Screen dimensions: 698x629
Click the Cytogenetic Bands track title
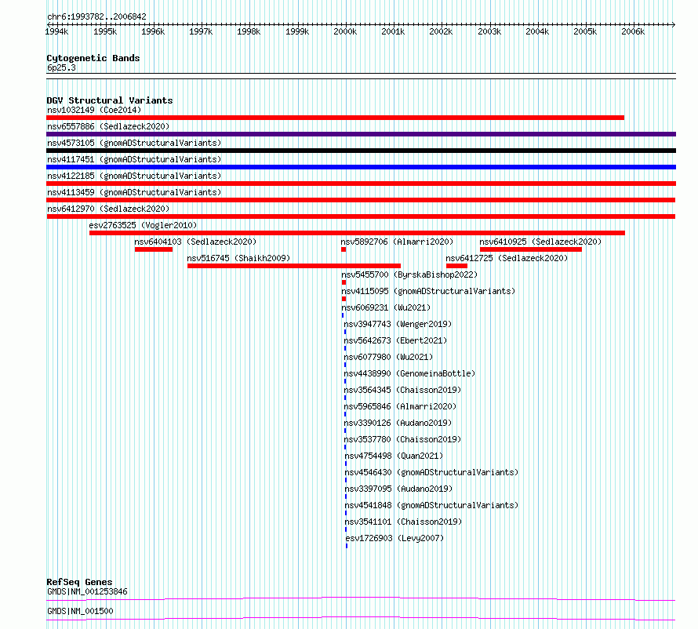pos(93,58)
